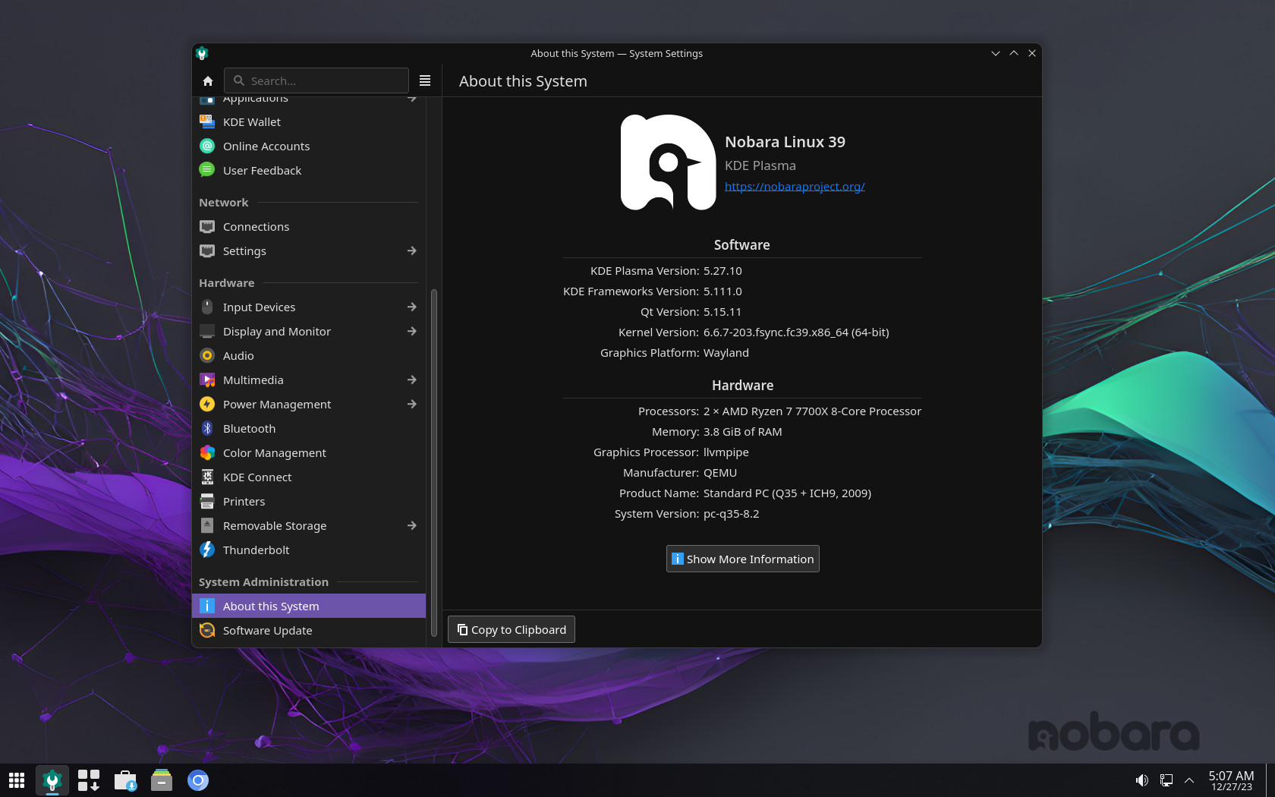This screenshot has height=797, width=1275.
Task: Open the nobaraproject.org link
Action: coord(795,186)
